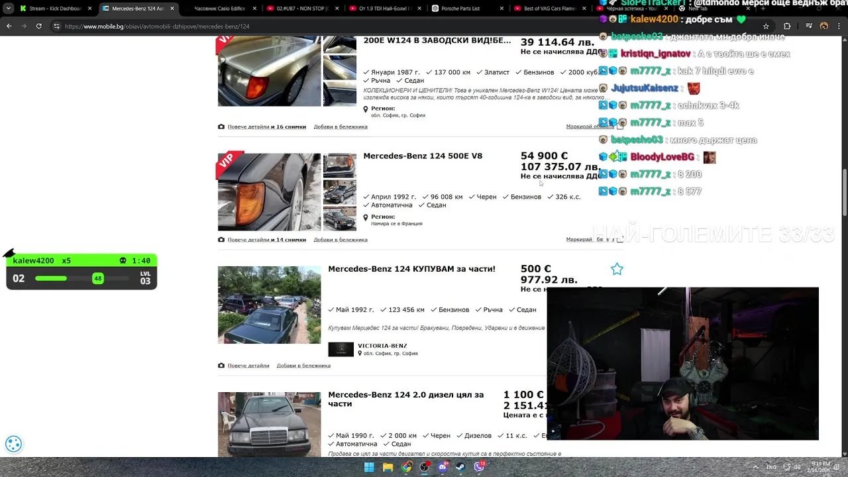Screen dimensions: 848x477
Task: Click 'Повече детайли и 16 снимки' link
Action: 266,127
